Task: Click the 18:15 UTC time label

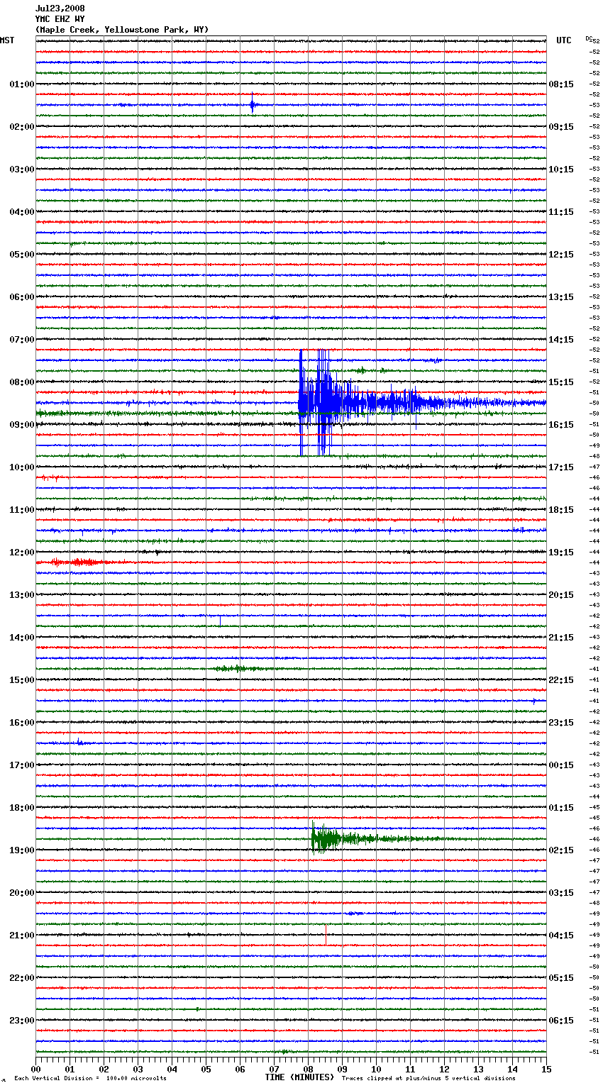Action: pyautogui.click(x=561, y=510)
